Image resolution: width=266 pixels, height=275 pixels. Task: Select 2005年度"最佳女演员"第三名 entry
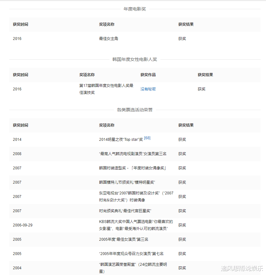pos(123,239)
